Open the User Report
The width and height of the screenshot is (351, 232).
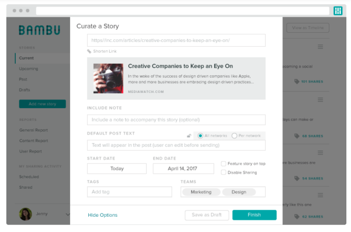(x=30, y=151)
